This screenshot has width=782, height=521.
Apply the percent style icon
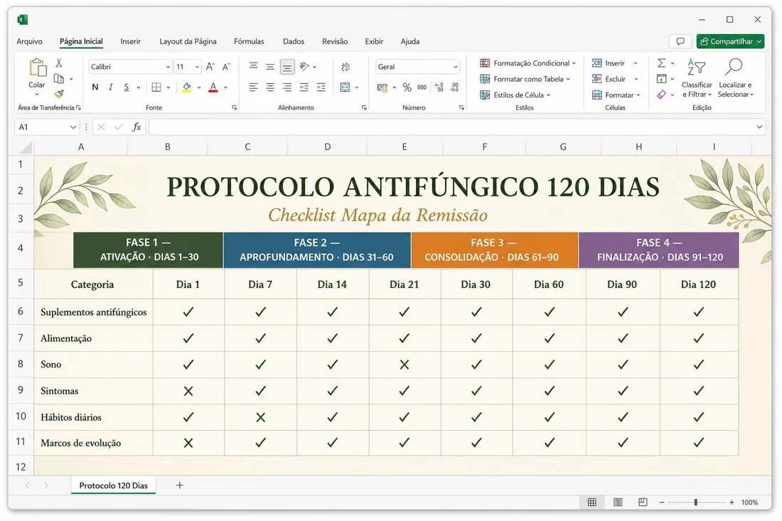click(x=407, y=87)
